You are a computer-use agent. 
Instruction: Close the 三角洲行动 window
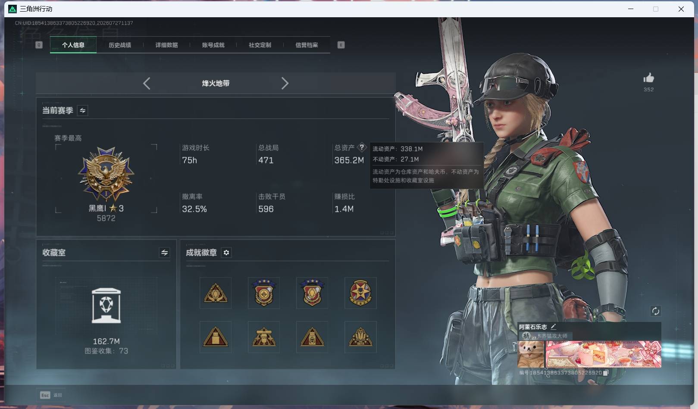(x=681, y=9)
